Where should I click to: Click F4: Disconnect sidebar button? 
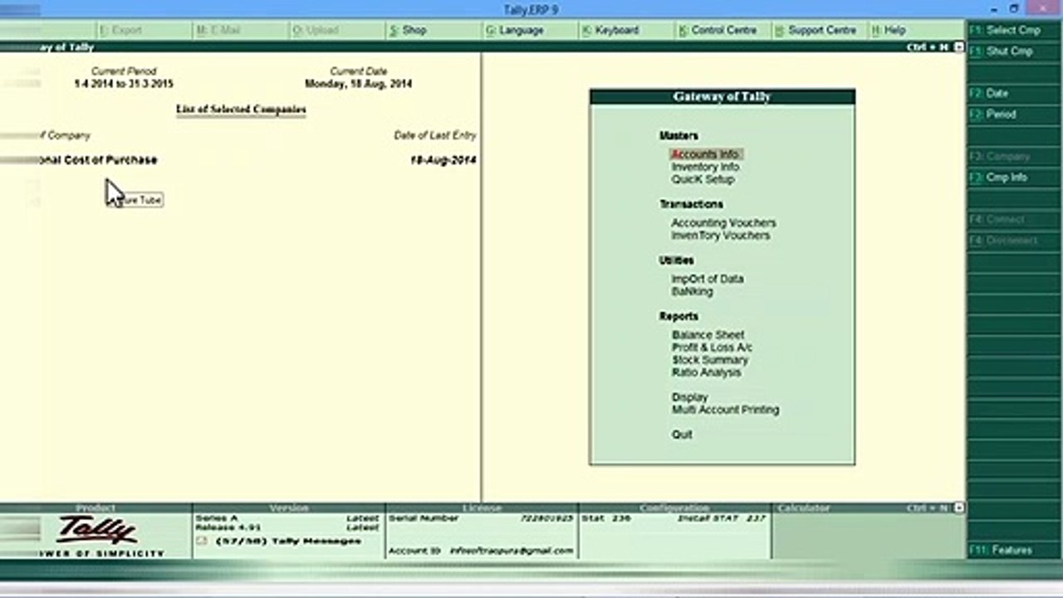1013,240
